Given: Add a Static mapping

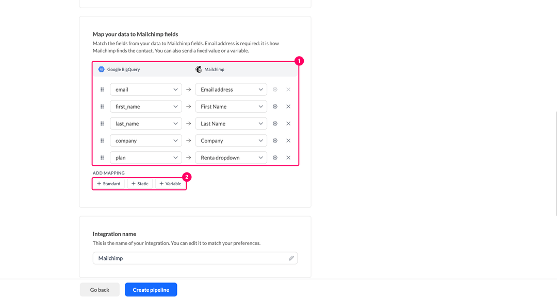Looking at the screenshot, I should (140, 184).
